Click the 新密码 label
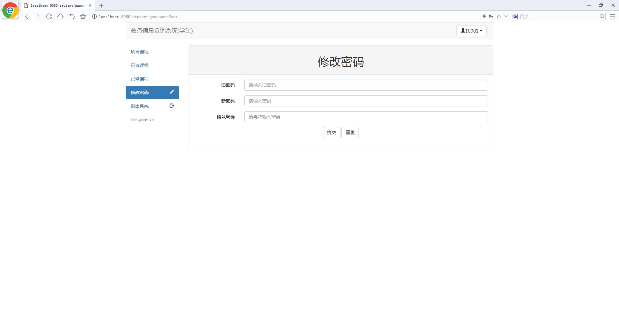The width and height of the screenshot is (619, 334). [228, 101]
